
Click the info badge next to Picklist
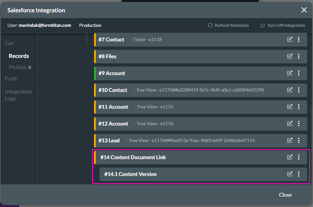[30, 67]
